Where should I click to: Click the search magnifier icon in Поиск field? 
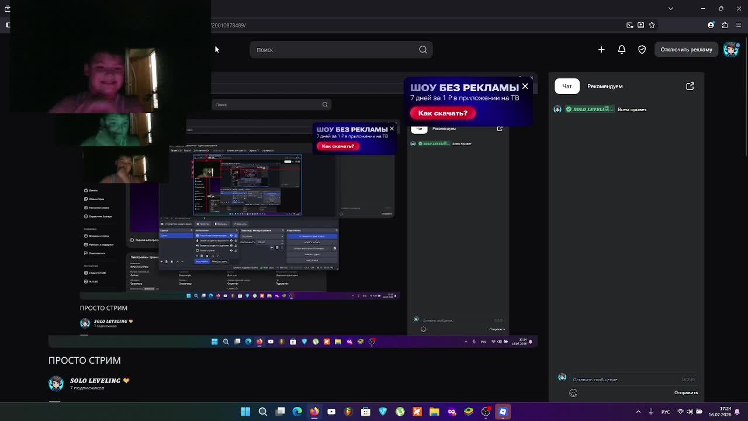(423, 50)
